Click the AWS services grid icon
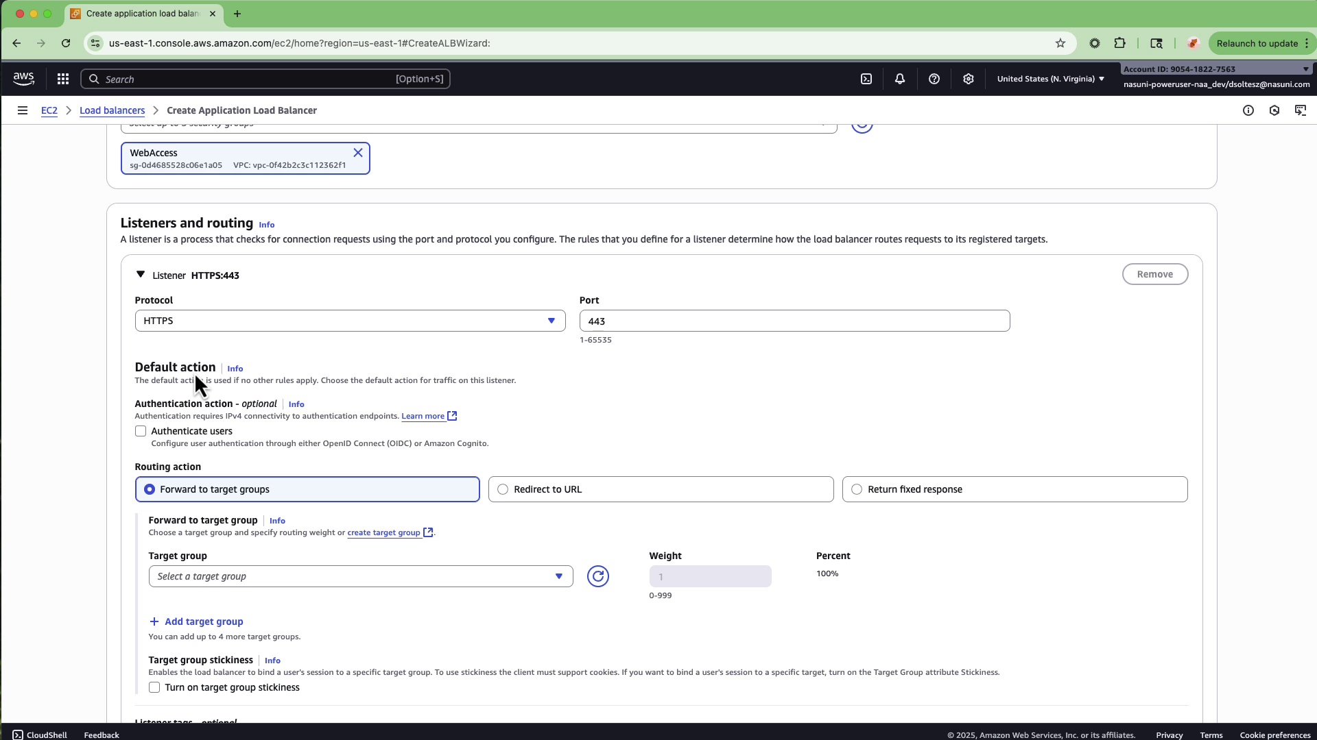 tap(62, 78)
